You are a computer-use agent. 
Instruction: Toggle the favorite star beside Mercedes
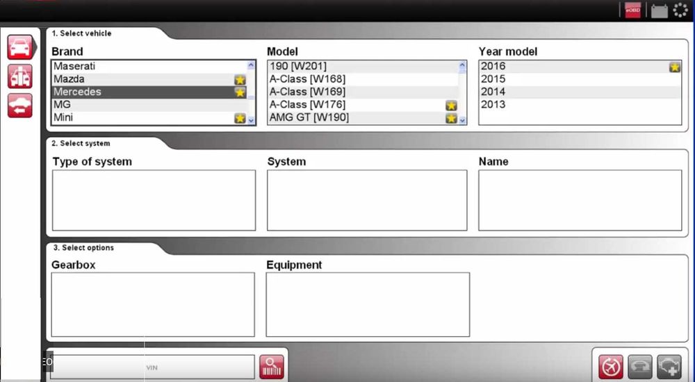240,92
